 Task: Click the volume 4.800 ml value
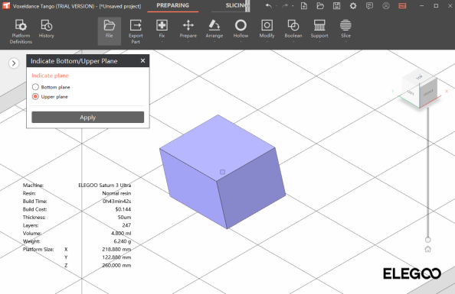click(121, 233)
